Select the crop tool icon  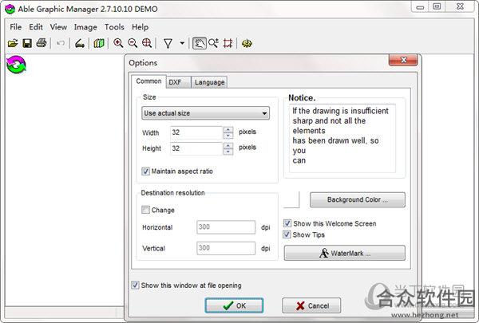(x=228, y=43)
